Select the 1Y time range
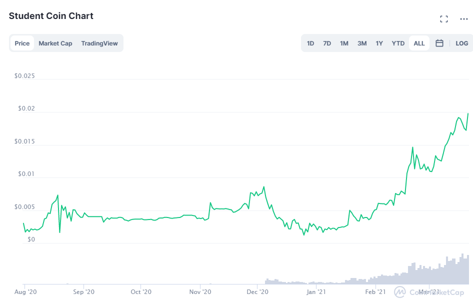This screenshot has width=473, height=299. click(x=379, y=43)
